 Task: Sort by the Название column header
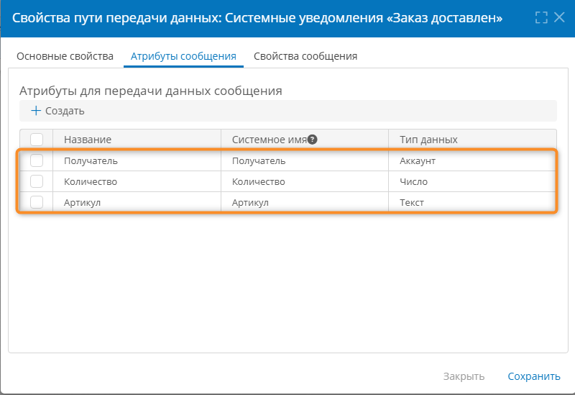pyautogui.click(x=88, y=140)
